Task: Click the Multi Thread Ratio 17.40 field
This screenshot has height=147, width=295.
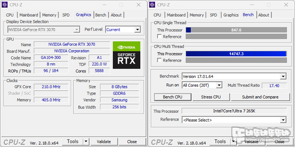Action: (x=274, y=85)
